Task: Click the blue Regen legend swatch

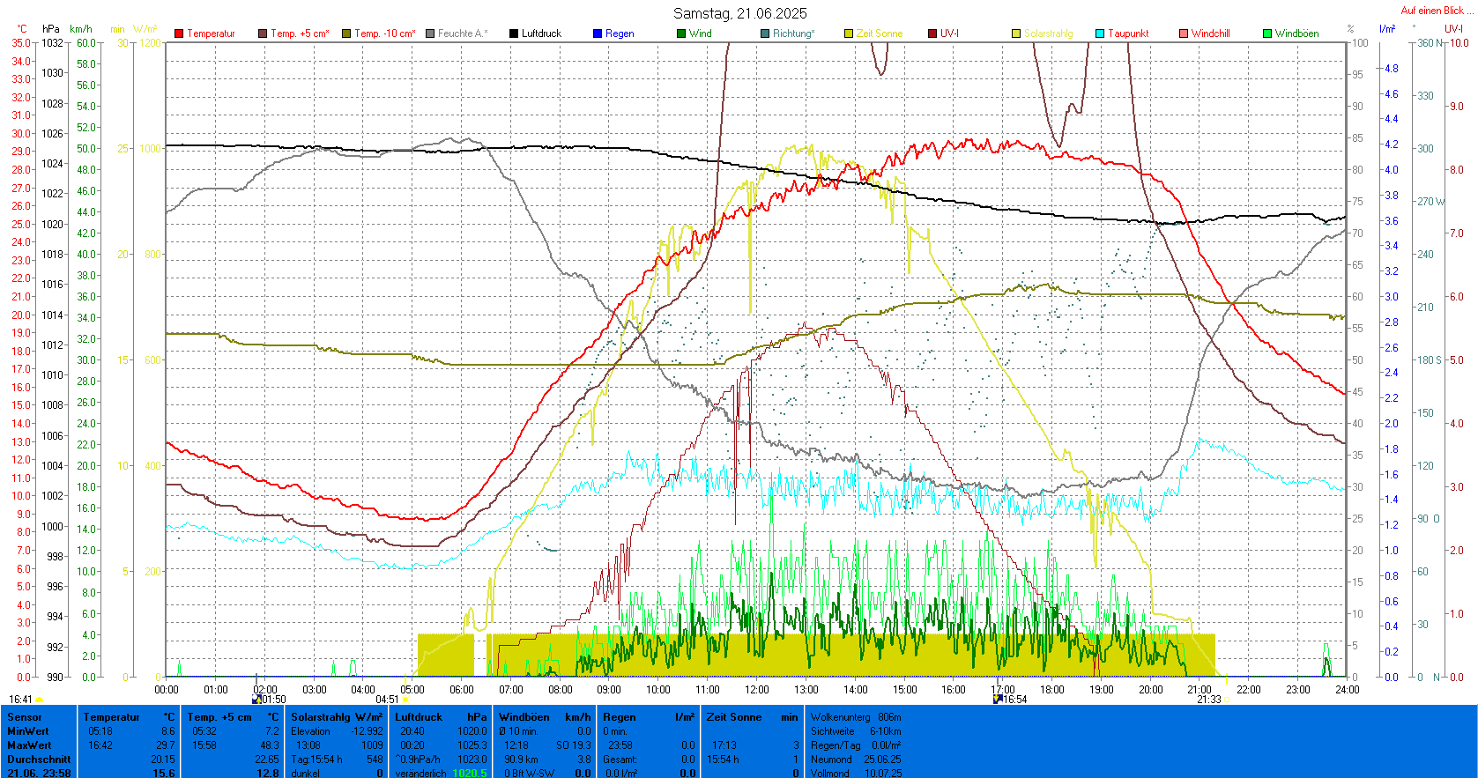Action: pos(598,33)
